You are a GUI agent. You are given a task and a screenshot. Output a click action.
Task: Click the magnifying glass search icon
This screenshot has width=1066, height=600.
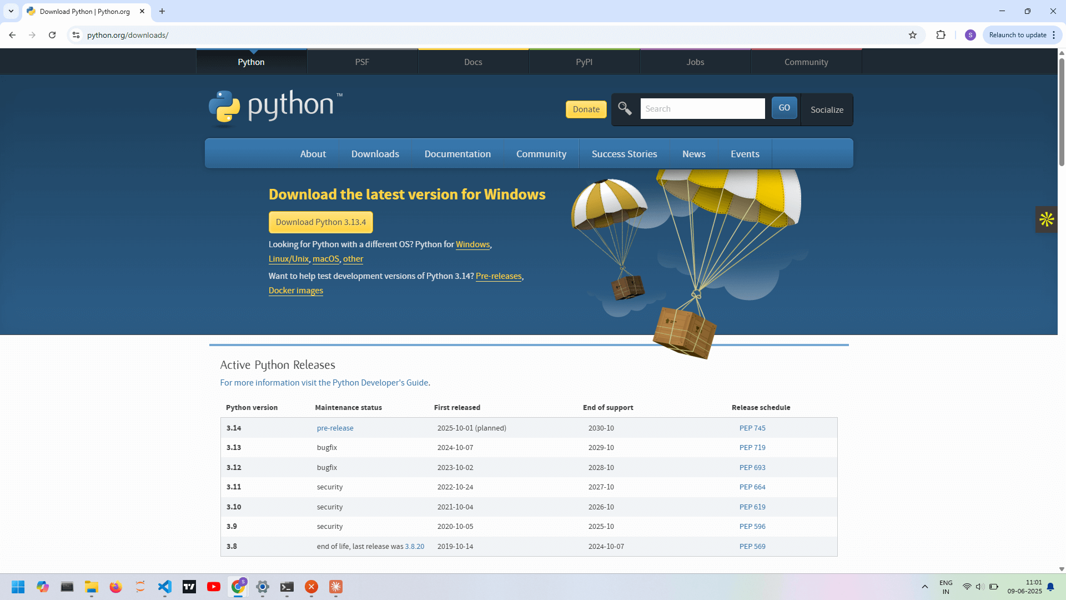pos(625,108)
